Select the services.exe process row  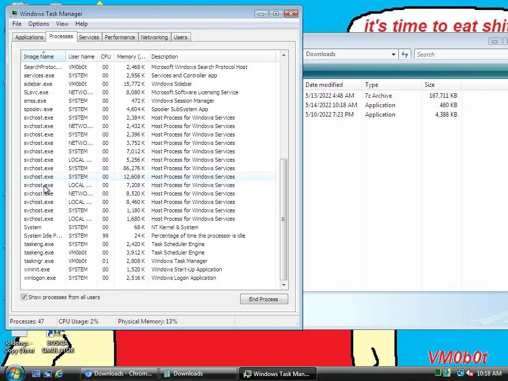pos(148,75)
